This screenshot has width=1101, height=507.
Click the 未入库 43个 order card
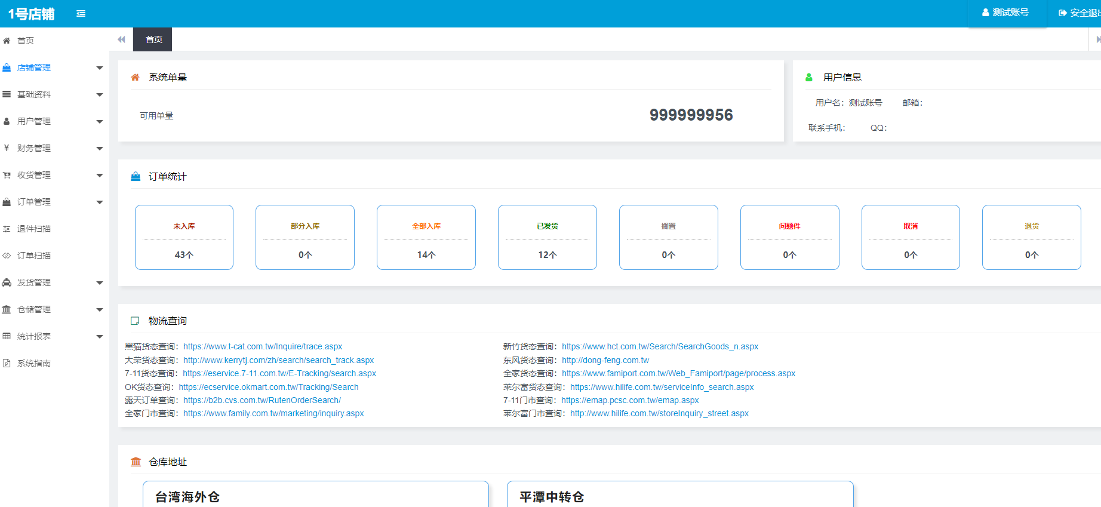184,238
